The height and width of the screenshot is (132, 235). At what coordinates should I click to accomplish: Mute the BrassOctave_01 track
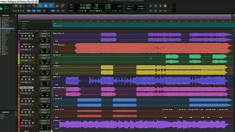pyautogui.click(x=33, y=36)
